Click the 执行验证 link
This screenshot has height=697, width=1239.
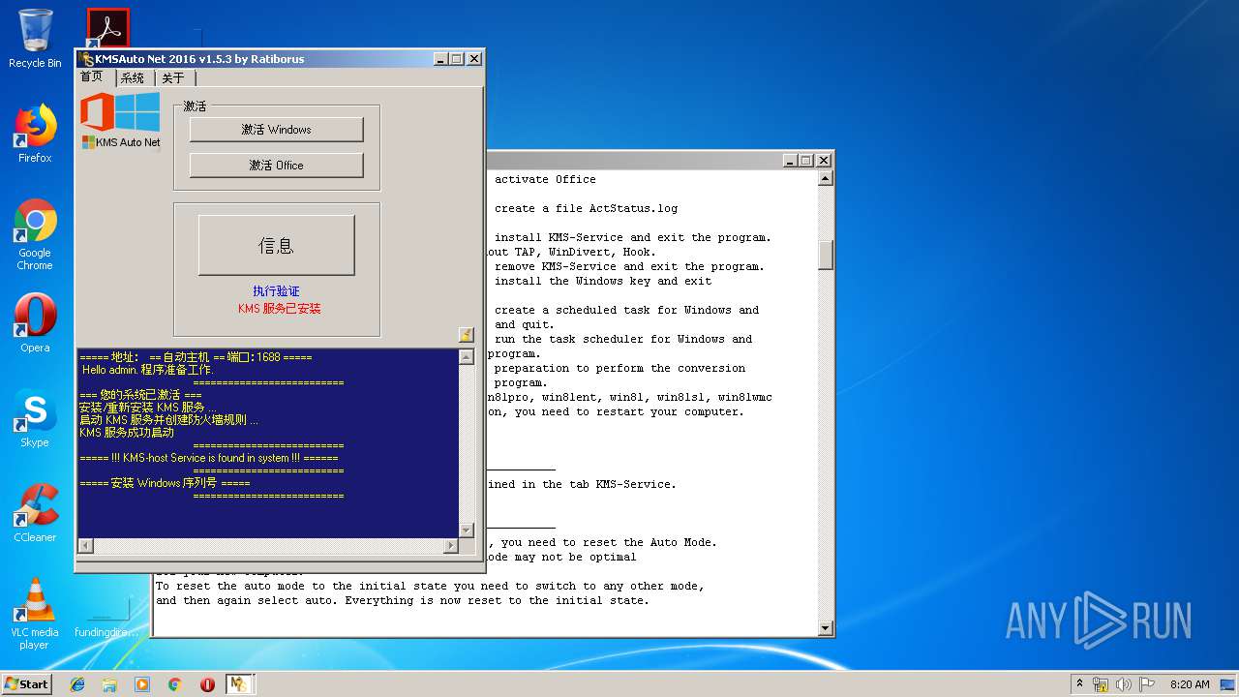click(277, 291)
